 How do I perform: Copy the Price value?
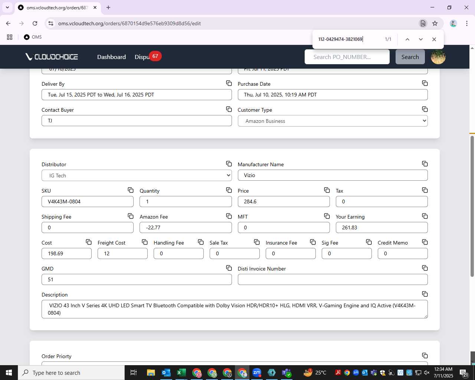pos(327,190)
